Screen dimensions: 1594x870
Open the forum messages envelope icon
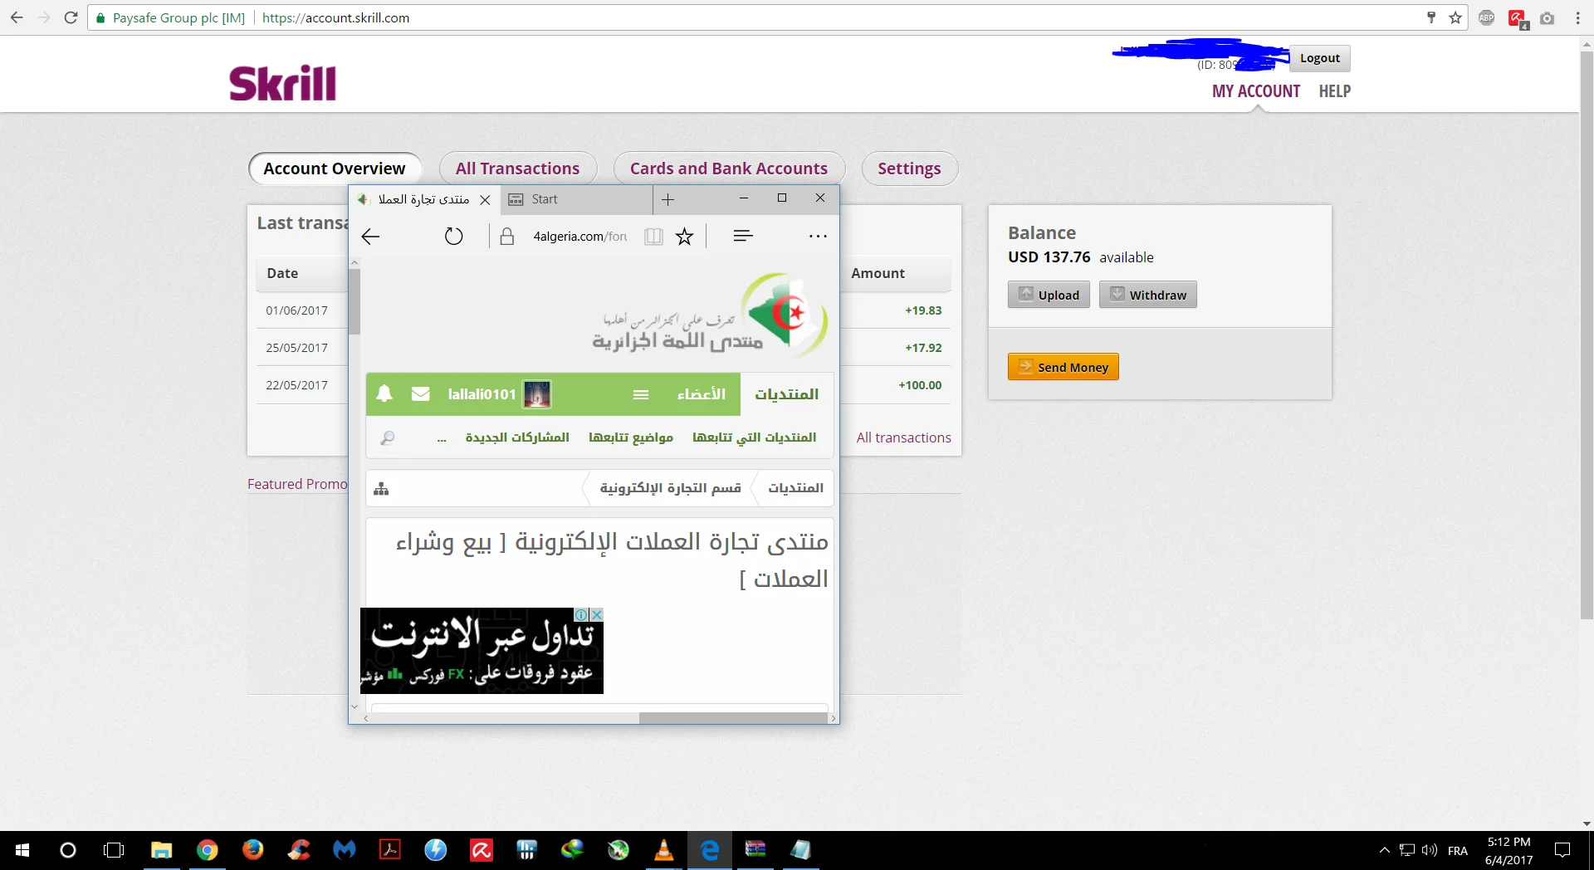coord(421,393)
